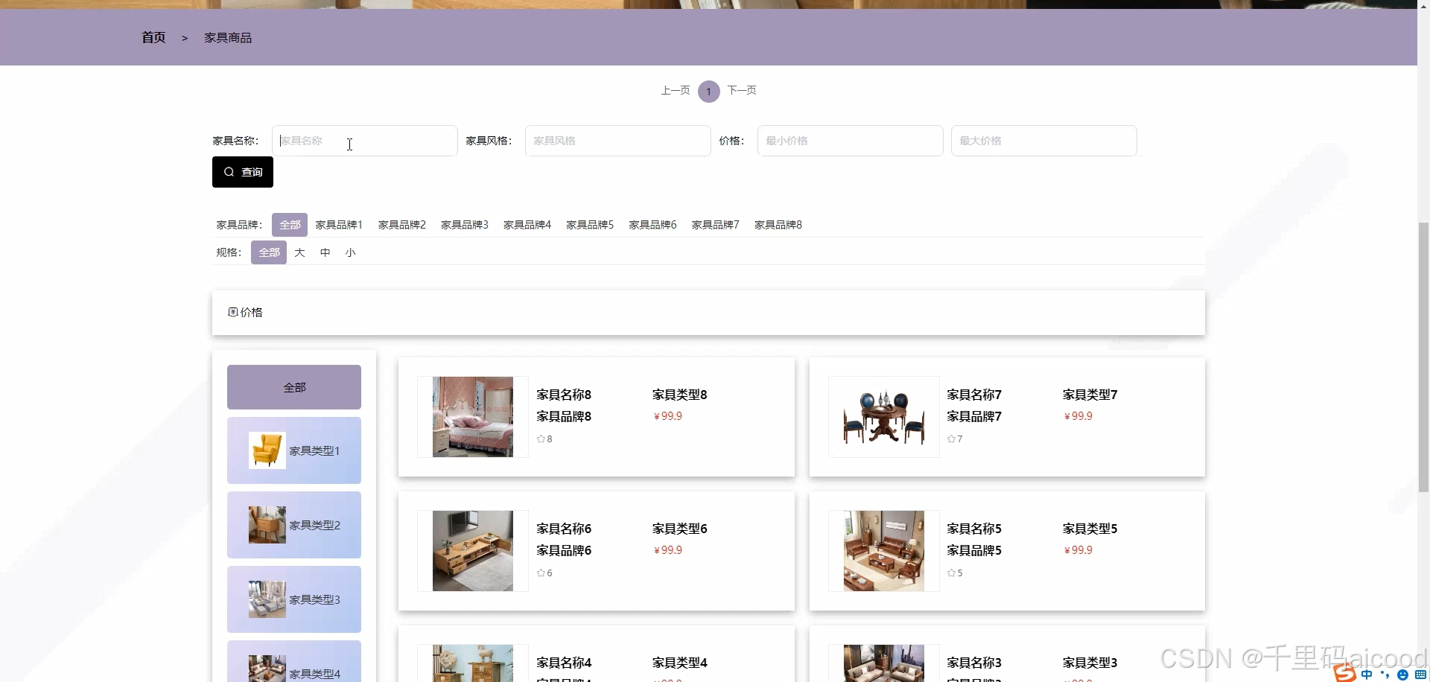
Task: Select page 1 in pagination
Action: click(709, 92)
